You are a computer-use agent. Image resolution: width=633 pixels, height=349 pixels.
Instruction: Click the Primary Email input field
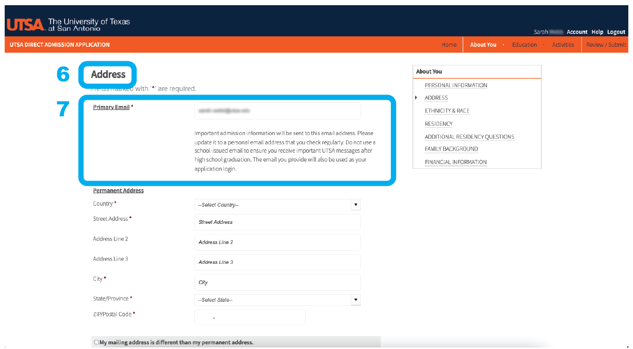tap(277, 111)
